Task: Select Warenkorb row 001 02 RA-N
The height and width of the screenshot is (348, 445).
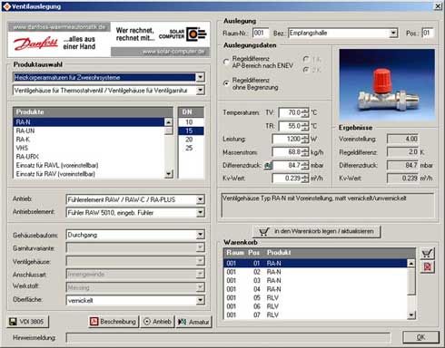Action: (315, 272)
